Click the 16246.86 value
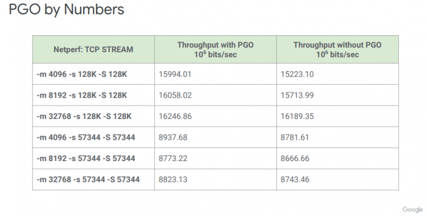This screenshot has height=216, width=427. click(x=175, y=116)
